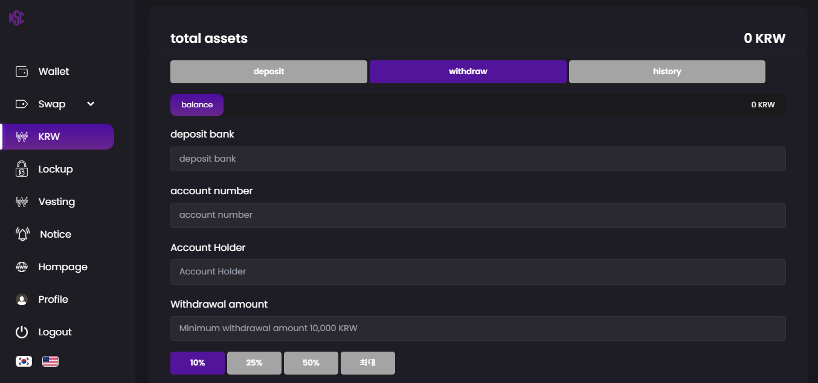Click the Swap tag icon
Image resolution: width=818 pixels, height=383 pixels.
(x=22, y=104)
